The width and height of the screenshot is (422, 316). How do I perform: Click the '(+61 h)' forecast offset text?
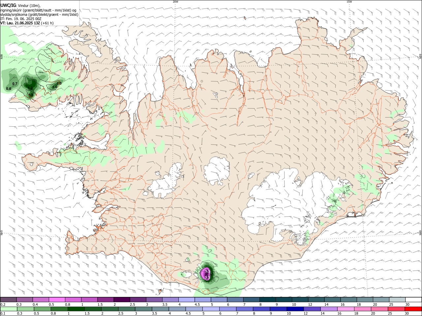(x=47, y=23)
